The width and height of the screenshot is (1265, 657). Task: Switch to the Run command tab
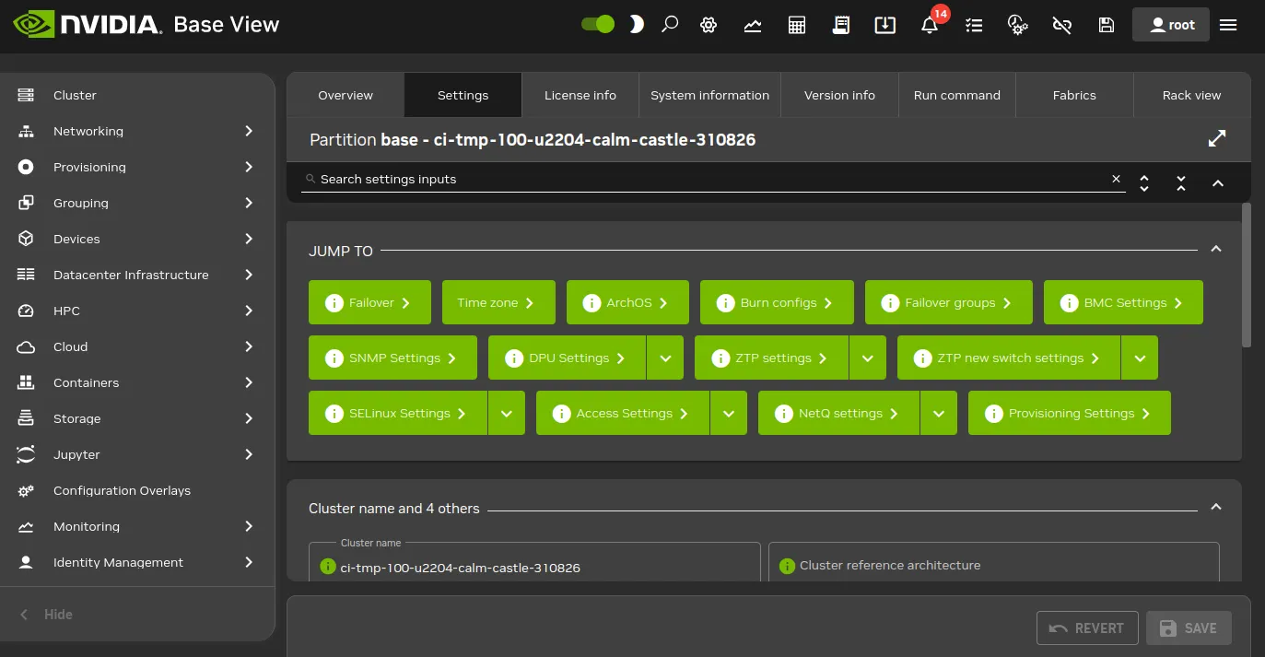957,95
